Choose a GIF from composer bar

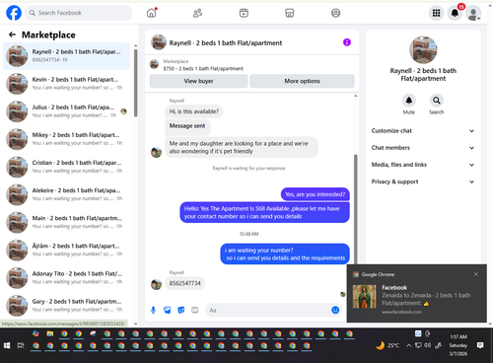pyautogui.click(x=195, y=310)
